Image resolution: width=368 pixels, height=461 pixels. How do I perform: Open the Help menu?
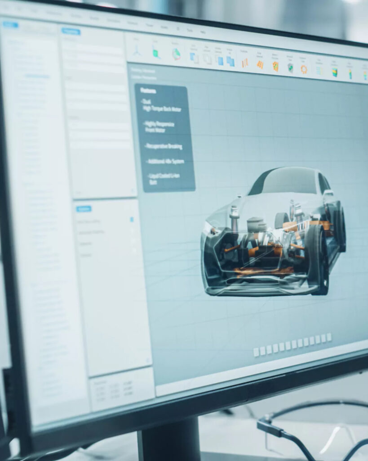(x=203, y=32)
